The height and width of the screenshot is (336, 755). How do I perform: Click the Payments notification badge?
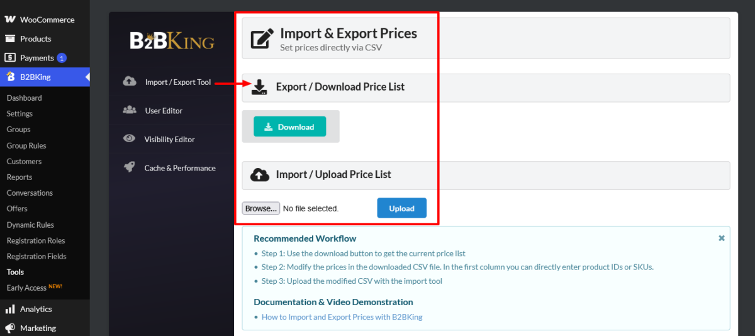pos(62,58)
